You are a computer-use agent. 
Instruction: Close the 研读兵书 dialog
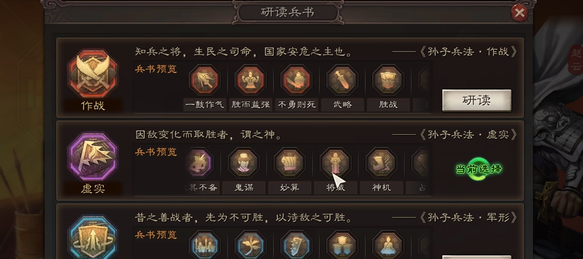[x=519, y=13]
